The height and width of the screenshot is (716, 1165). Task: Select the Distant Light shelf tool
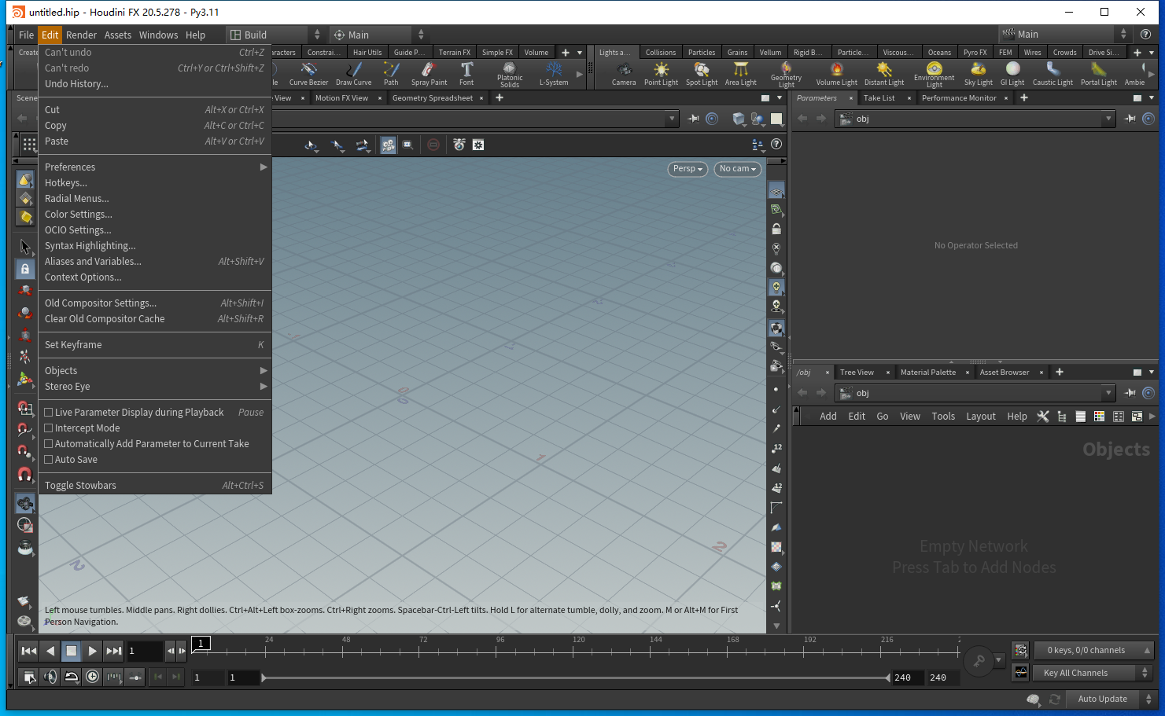click(x=884, y=74)
